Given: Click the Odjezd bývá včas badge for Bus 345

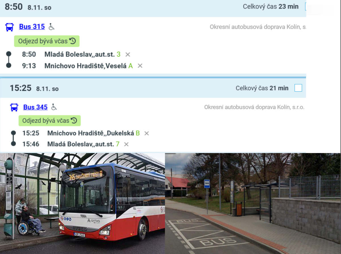Looking at the screenshot, I should pyautogui.click(x=49, y=120).
